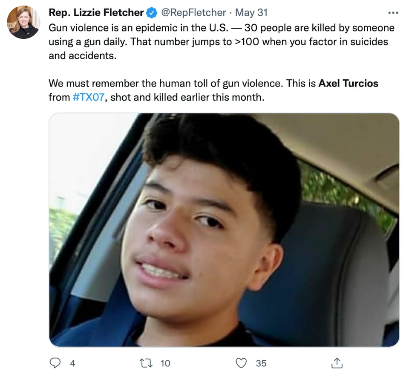Open Rep. Lizzie Fletcher profile picture
The image size is (409, 371).
point(23,22)
